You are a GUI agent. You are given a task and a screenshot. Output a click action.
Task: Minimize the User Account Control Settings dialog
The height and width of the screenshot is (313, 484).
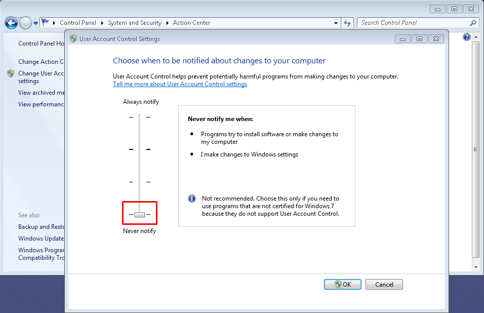click(x=402, y=39)
